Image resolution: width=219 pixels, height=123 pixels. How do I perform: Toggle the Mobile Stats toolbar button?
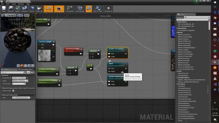(x=98, y=9)
